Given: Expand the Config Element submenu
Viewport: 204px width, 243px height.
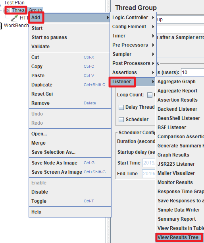Looking at the screenshot, I should [133, 27].
